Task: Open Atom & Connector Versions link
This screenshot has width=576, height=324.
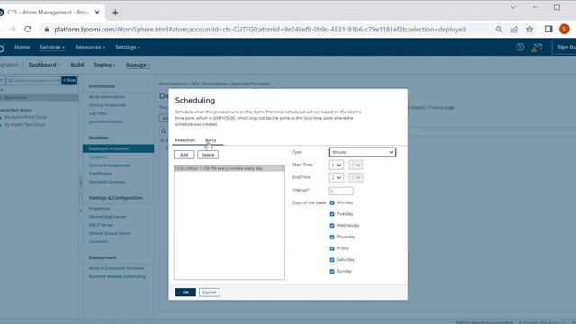Action: coord(116,268)
